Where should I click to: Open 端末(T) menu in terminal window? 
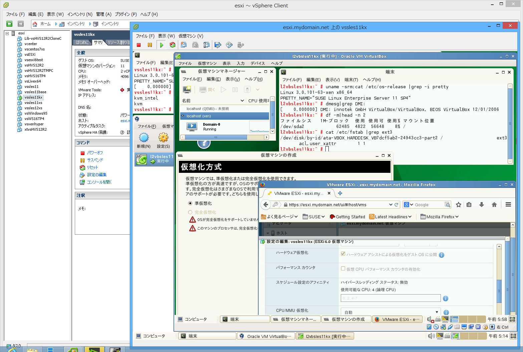coord(351,80)
